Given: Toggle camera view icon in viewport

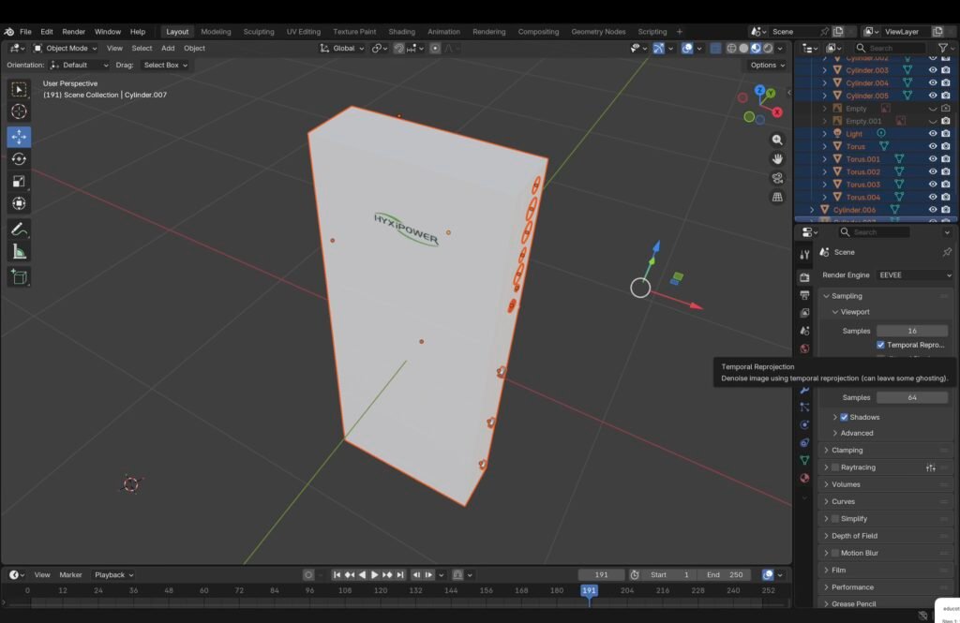Looking at the screenshot, I should pyautogui.click(x=777, y=178).
